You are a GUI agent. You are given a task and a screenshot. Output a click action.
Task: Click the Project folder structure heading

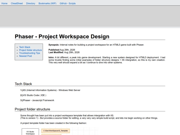point(32,109)
